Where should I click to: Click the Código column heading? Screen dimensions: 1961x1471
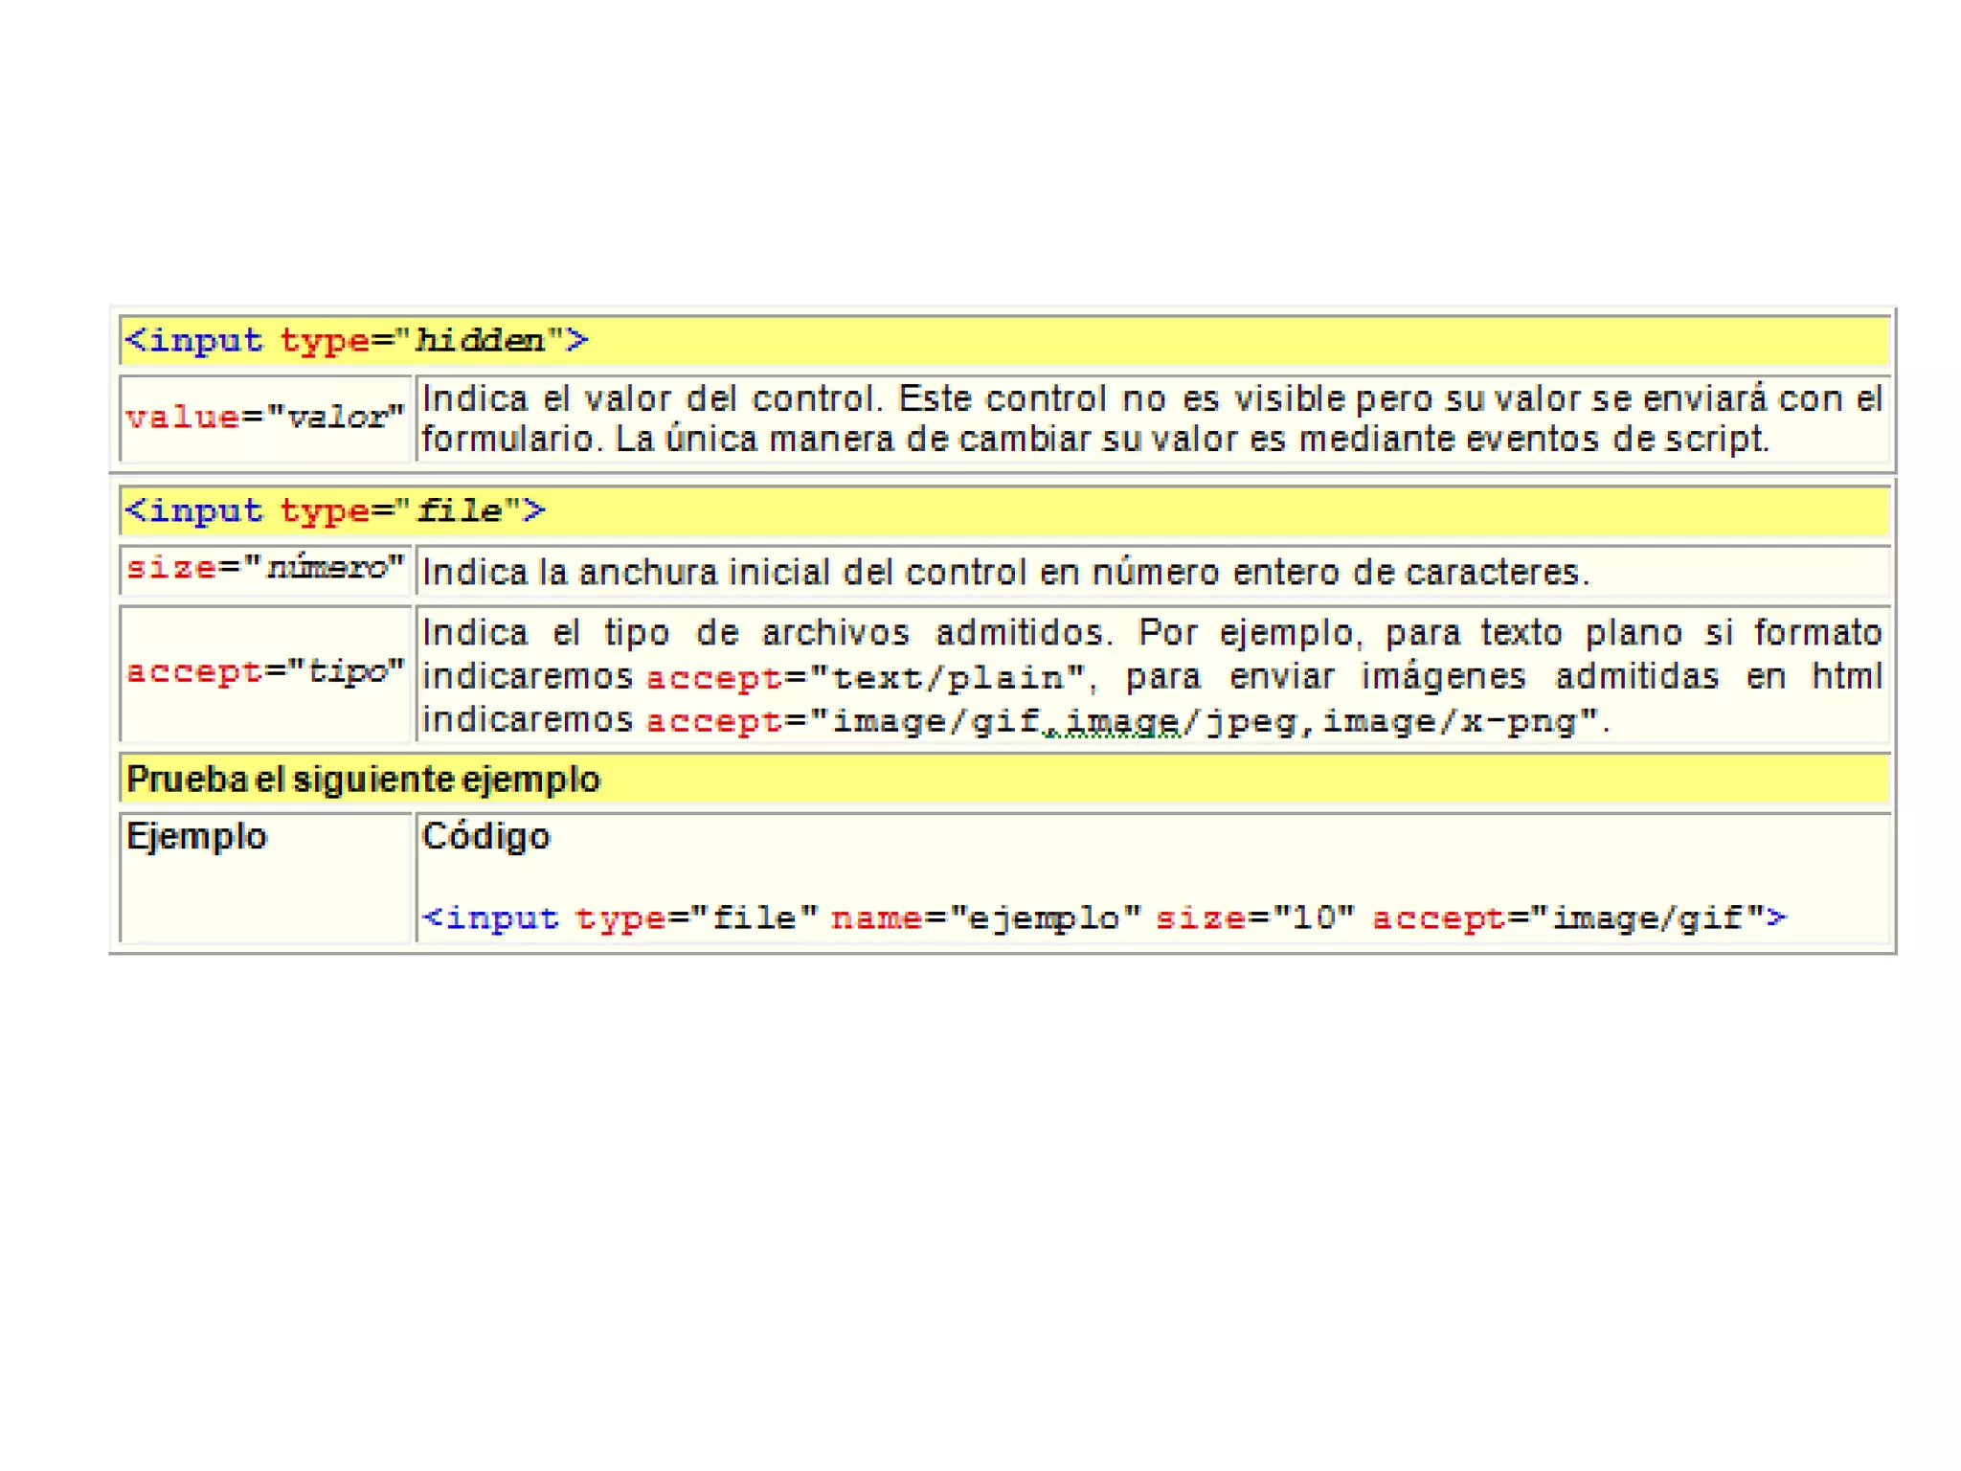tap(486, 837)
